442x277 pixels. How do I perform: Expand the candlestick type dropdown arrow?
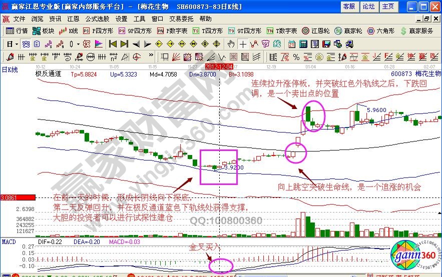78,44
